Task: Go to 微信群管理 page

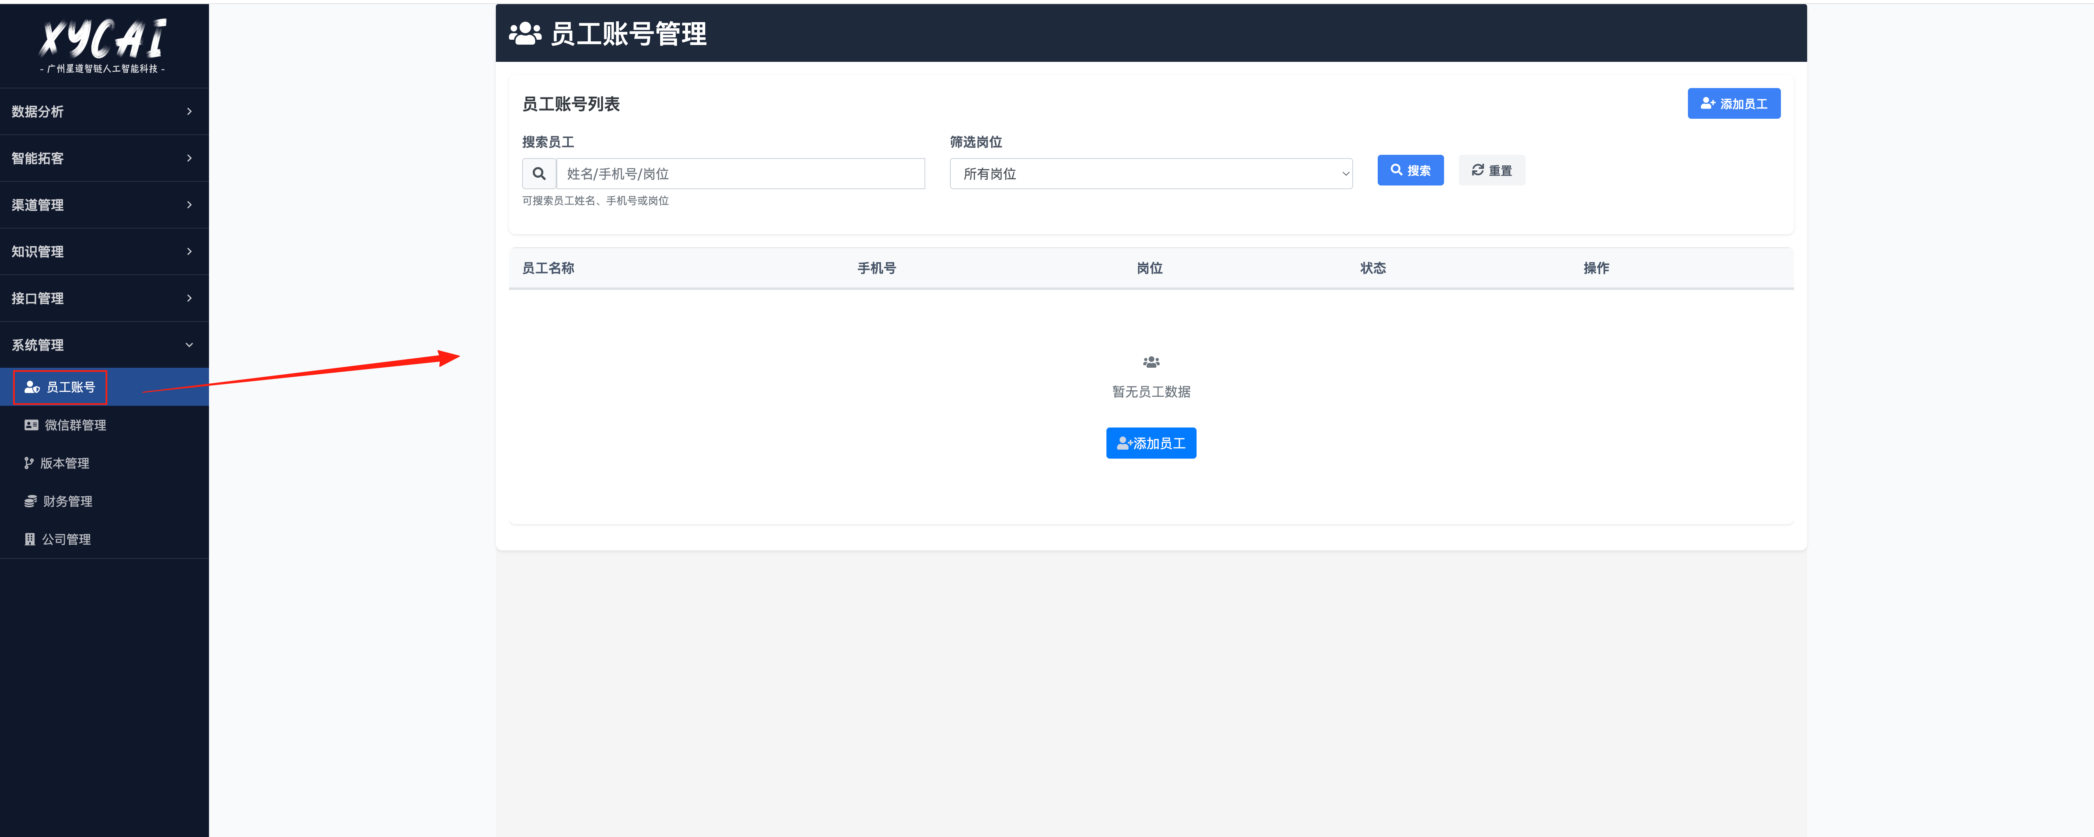Action: [x=104, y=425]
